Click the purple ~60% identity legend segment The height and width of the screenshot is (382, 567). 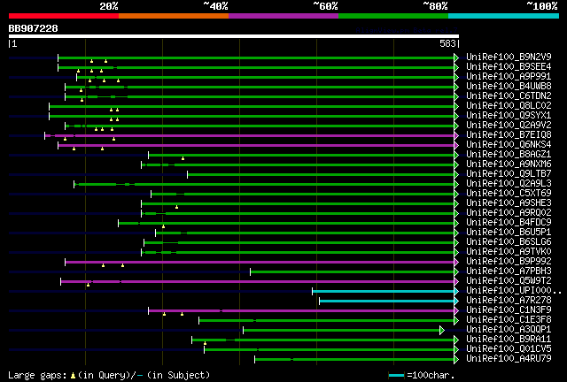pyautogui.click(x=283, y=16)
